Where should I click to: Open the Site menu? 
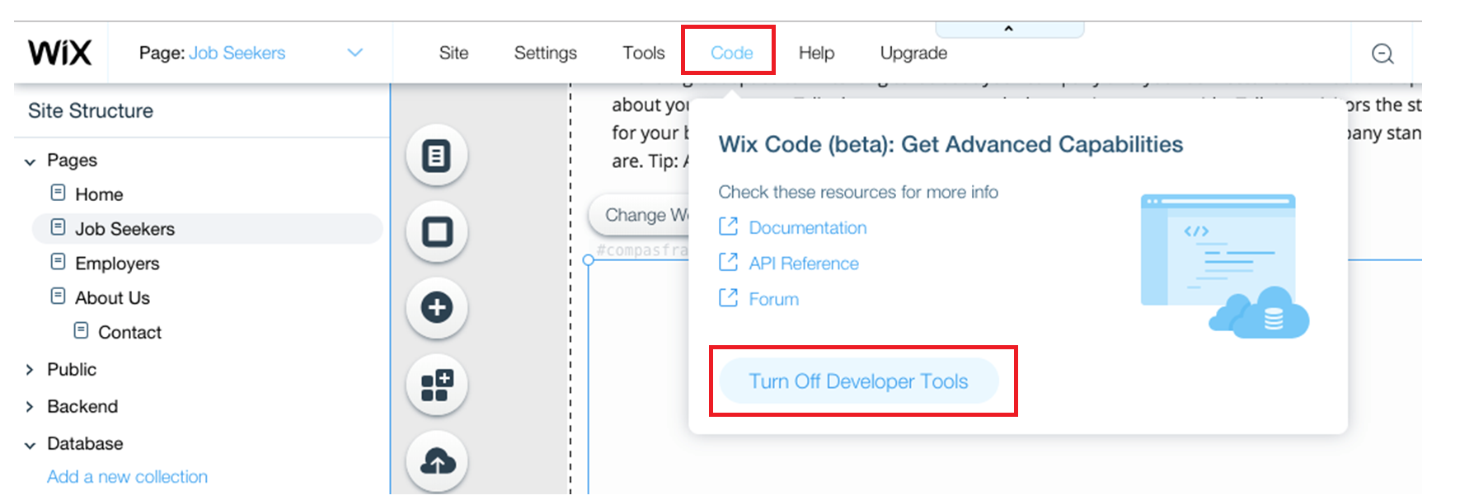pos(453,53)
